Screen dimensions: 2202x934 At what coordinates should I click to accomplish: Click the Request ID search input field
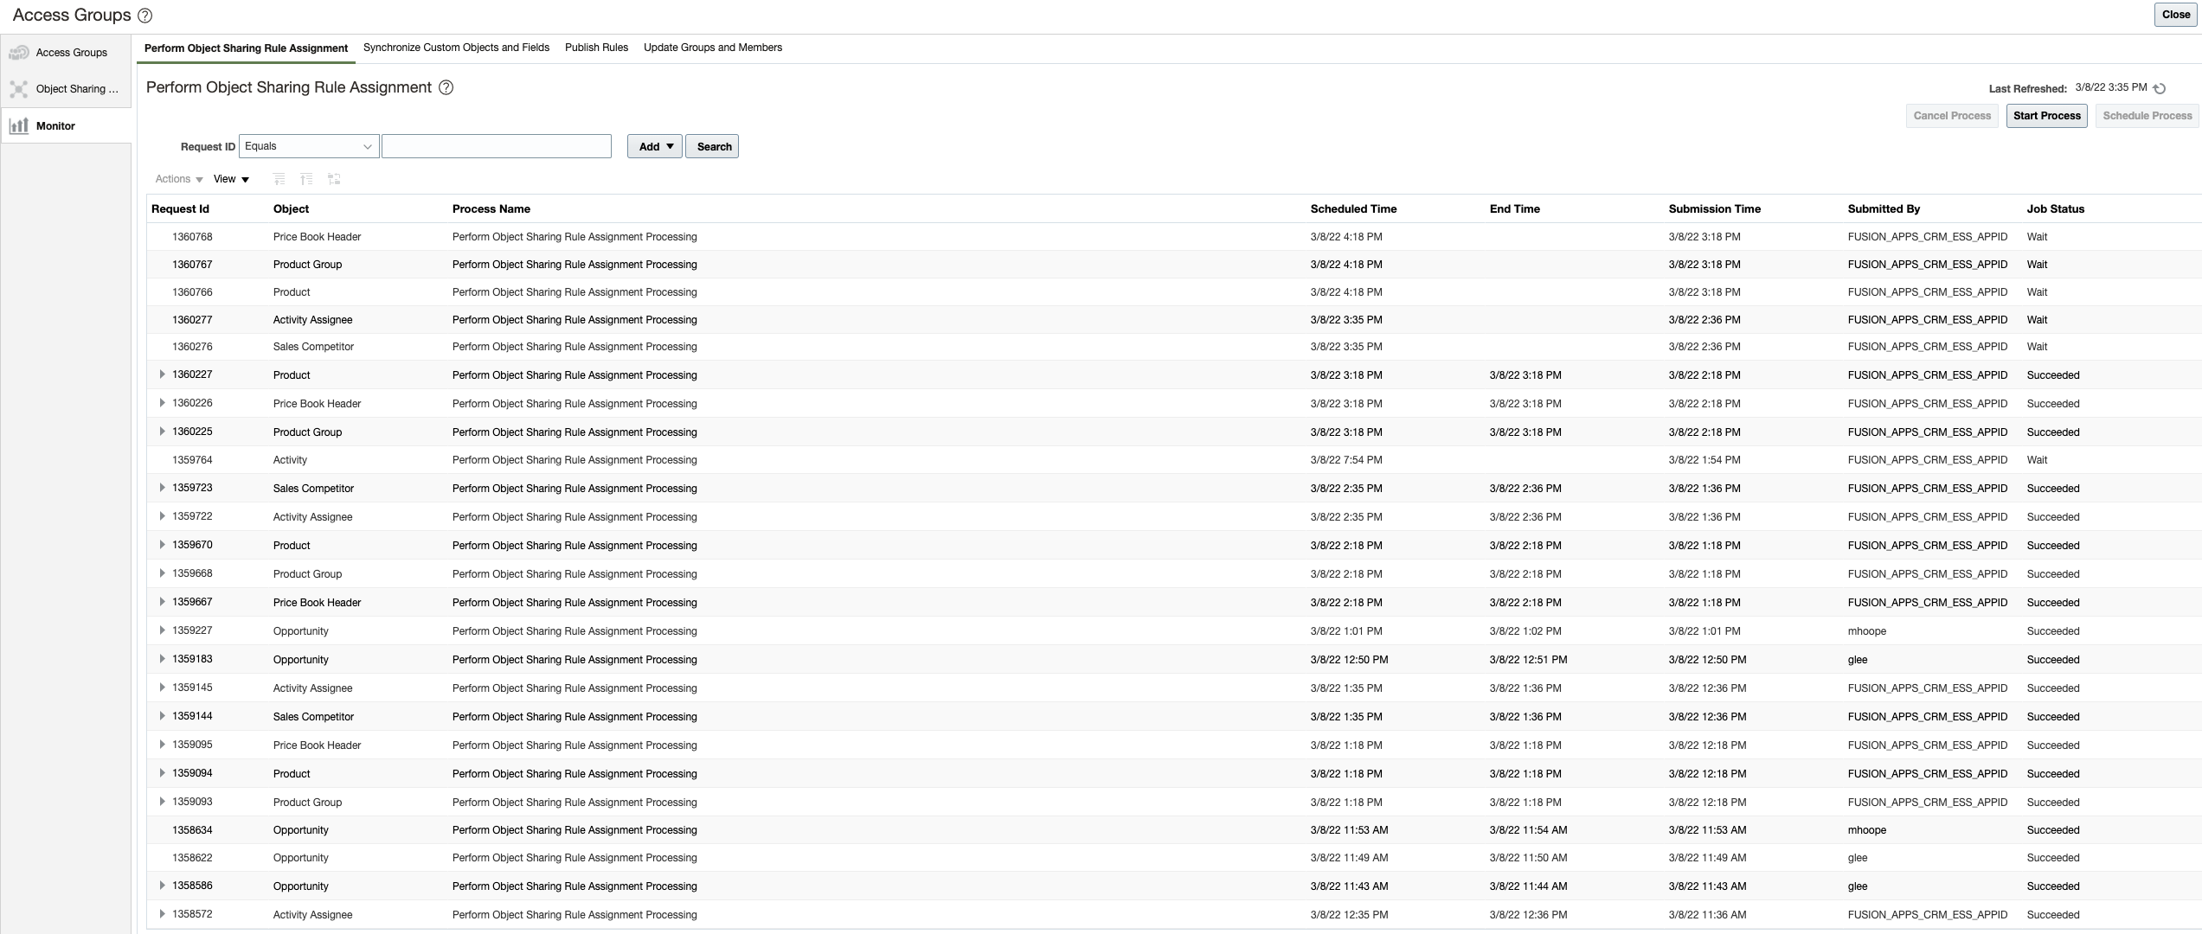[x=497, y=146]
